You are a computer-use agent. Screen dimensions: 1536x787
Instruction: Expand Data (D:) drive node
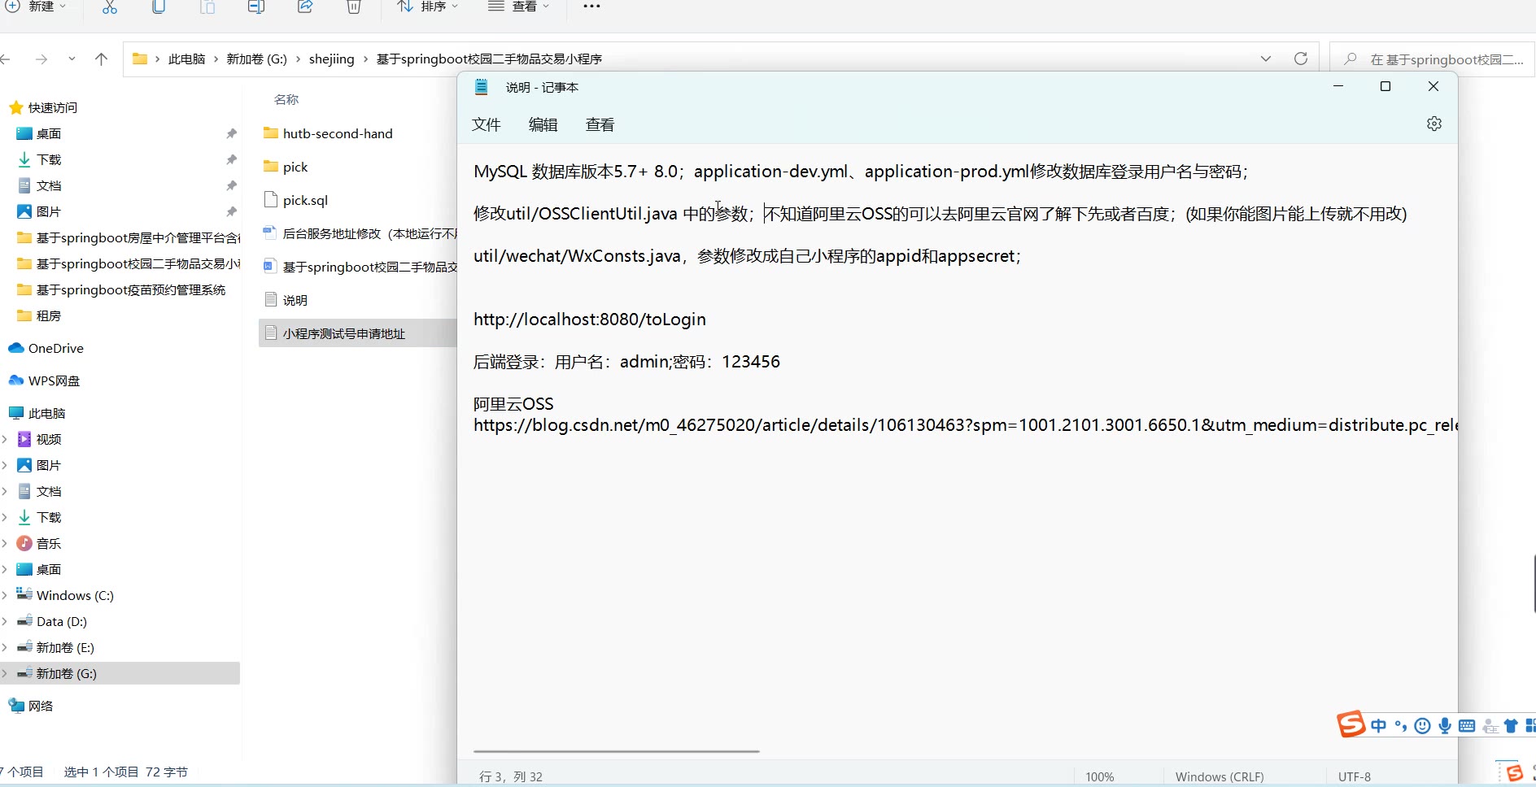pyautogui.click(x=5, y=622)
